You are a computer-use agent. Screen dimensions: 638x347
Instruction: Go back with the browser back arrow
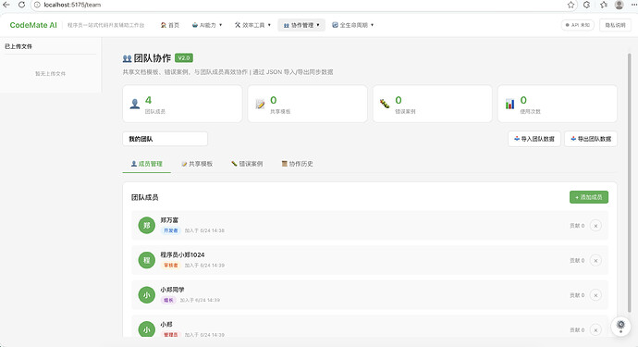[x=6, y=5]
